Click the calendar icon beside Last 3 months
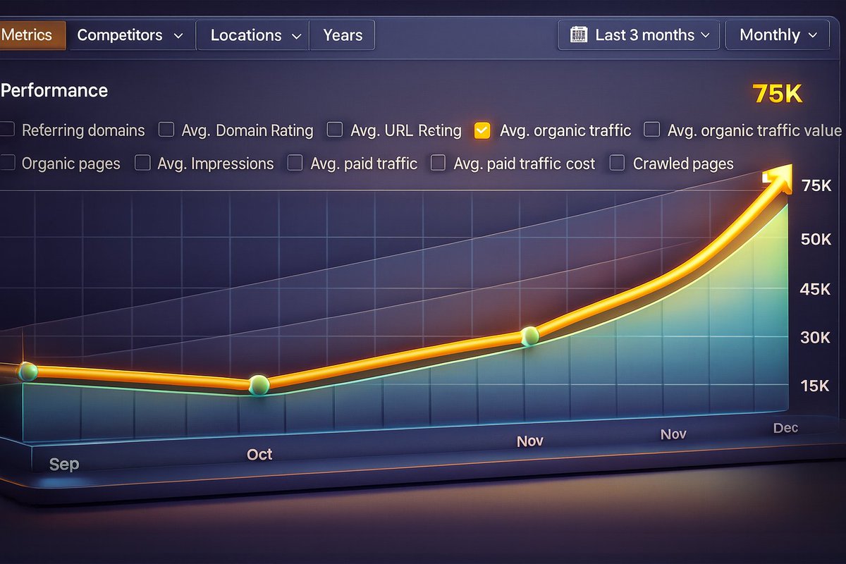 coord(578,35)
